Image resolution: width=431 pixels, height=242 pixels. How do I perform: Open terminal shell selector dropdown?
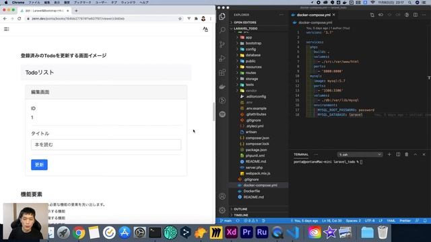(360, 155)
